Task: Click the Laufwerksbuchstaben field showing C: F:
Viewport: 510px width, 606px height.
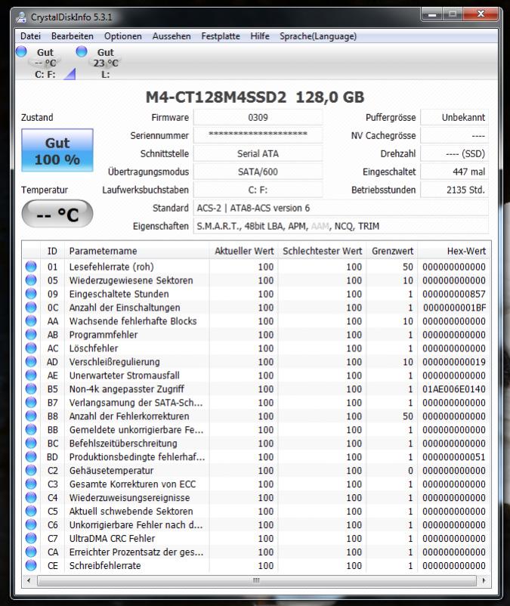Action: point(258,190)
